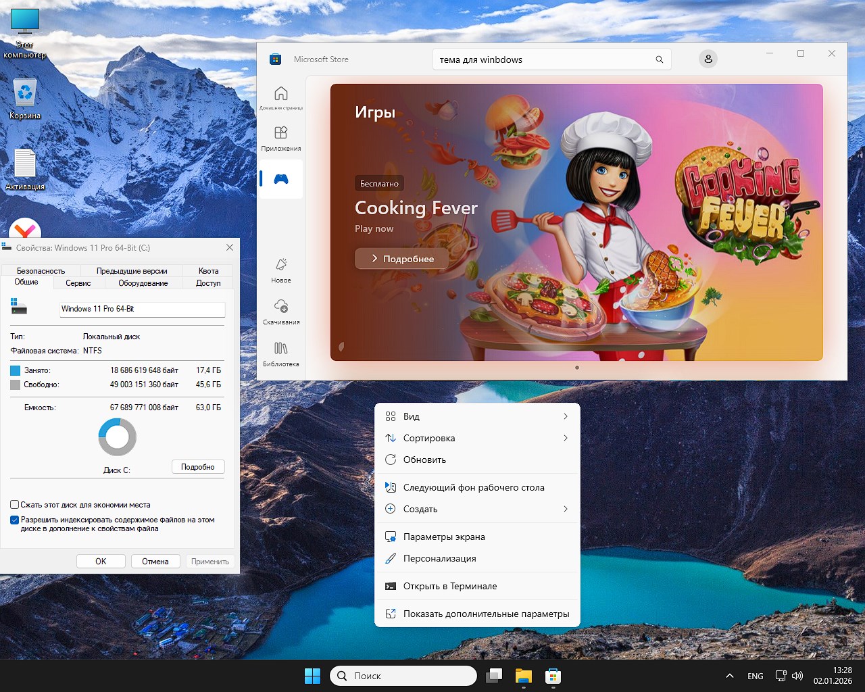Open the Библиотека library icon in Store
The width and height of the screenshot is (865, 692).
click(x=280, y=351)
